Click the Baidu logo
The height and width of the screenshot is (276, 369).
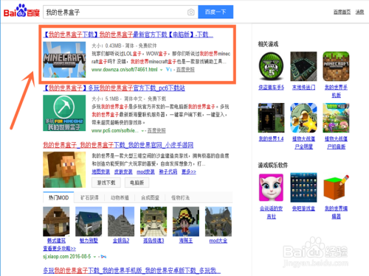21,11
